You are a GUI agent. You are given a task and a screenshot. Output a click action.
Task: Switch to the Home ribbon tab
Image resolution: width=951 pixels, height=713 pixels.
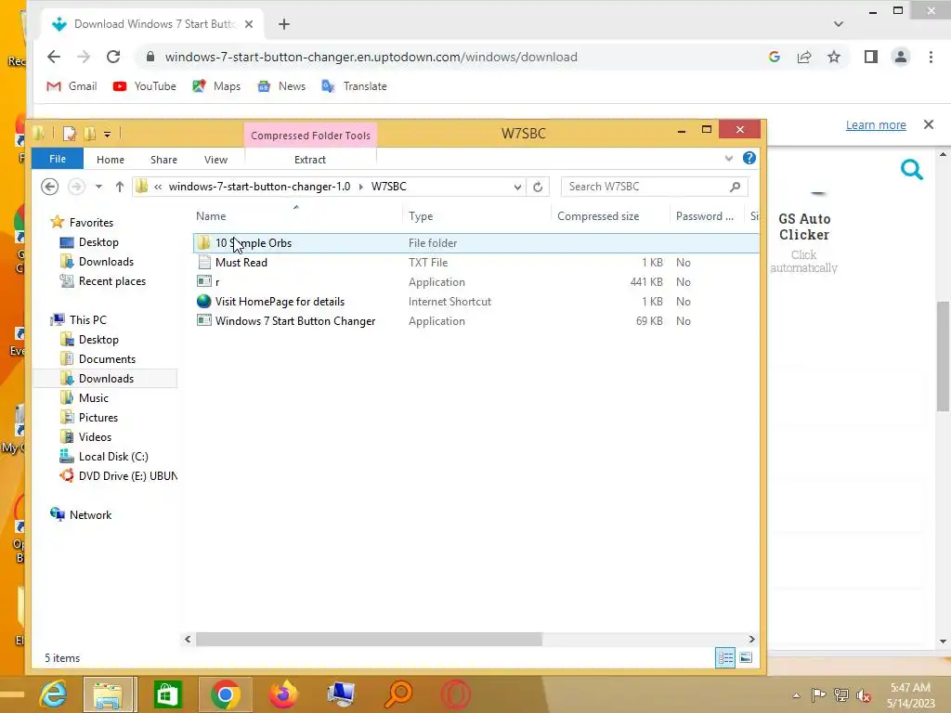(111, 160)
